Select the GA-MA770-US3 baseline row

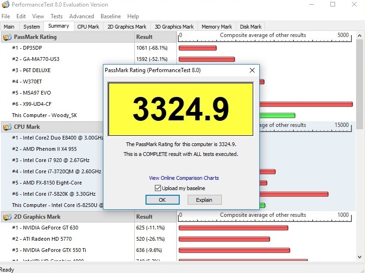click(x=41, y=59)
